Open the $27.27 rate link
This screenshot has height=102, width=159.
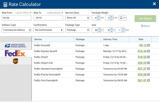142,69
